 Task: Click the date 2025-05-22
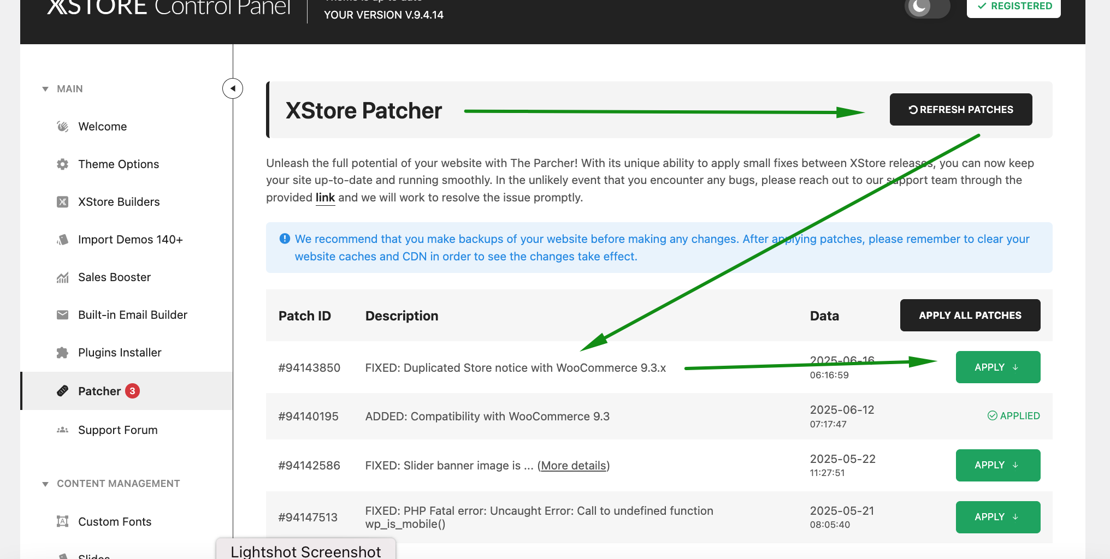click(x=843, y=459)
